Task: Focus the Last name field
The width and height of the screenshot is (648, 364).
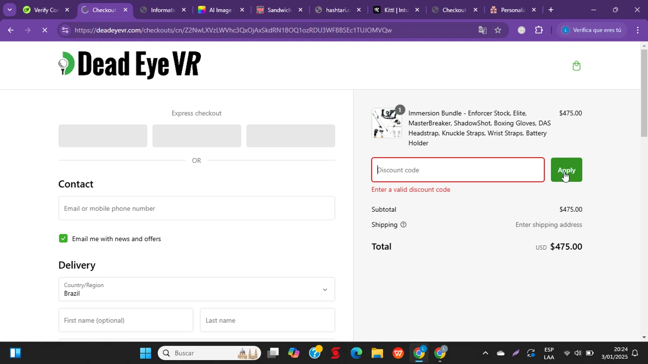Action: 267,320
